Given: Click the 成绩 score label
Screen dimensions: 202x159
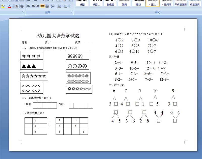Looking at the screenshot, I should click(78, 42).
